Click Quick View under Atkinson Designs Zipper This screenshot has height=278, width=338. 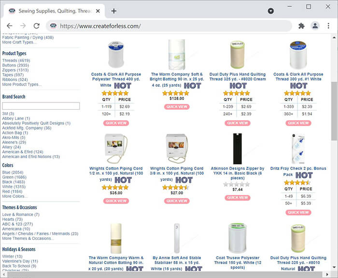(238, 197)
